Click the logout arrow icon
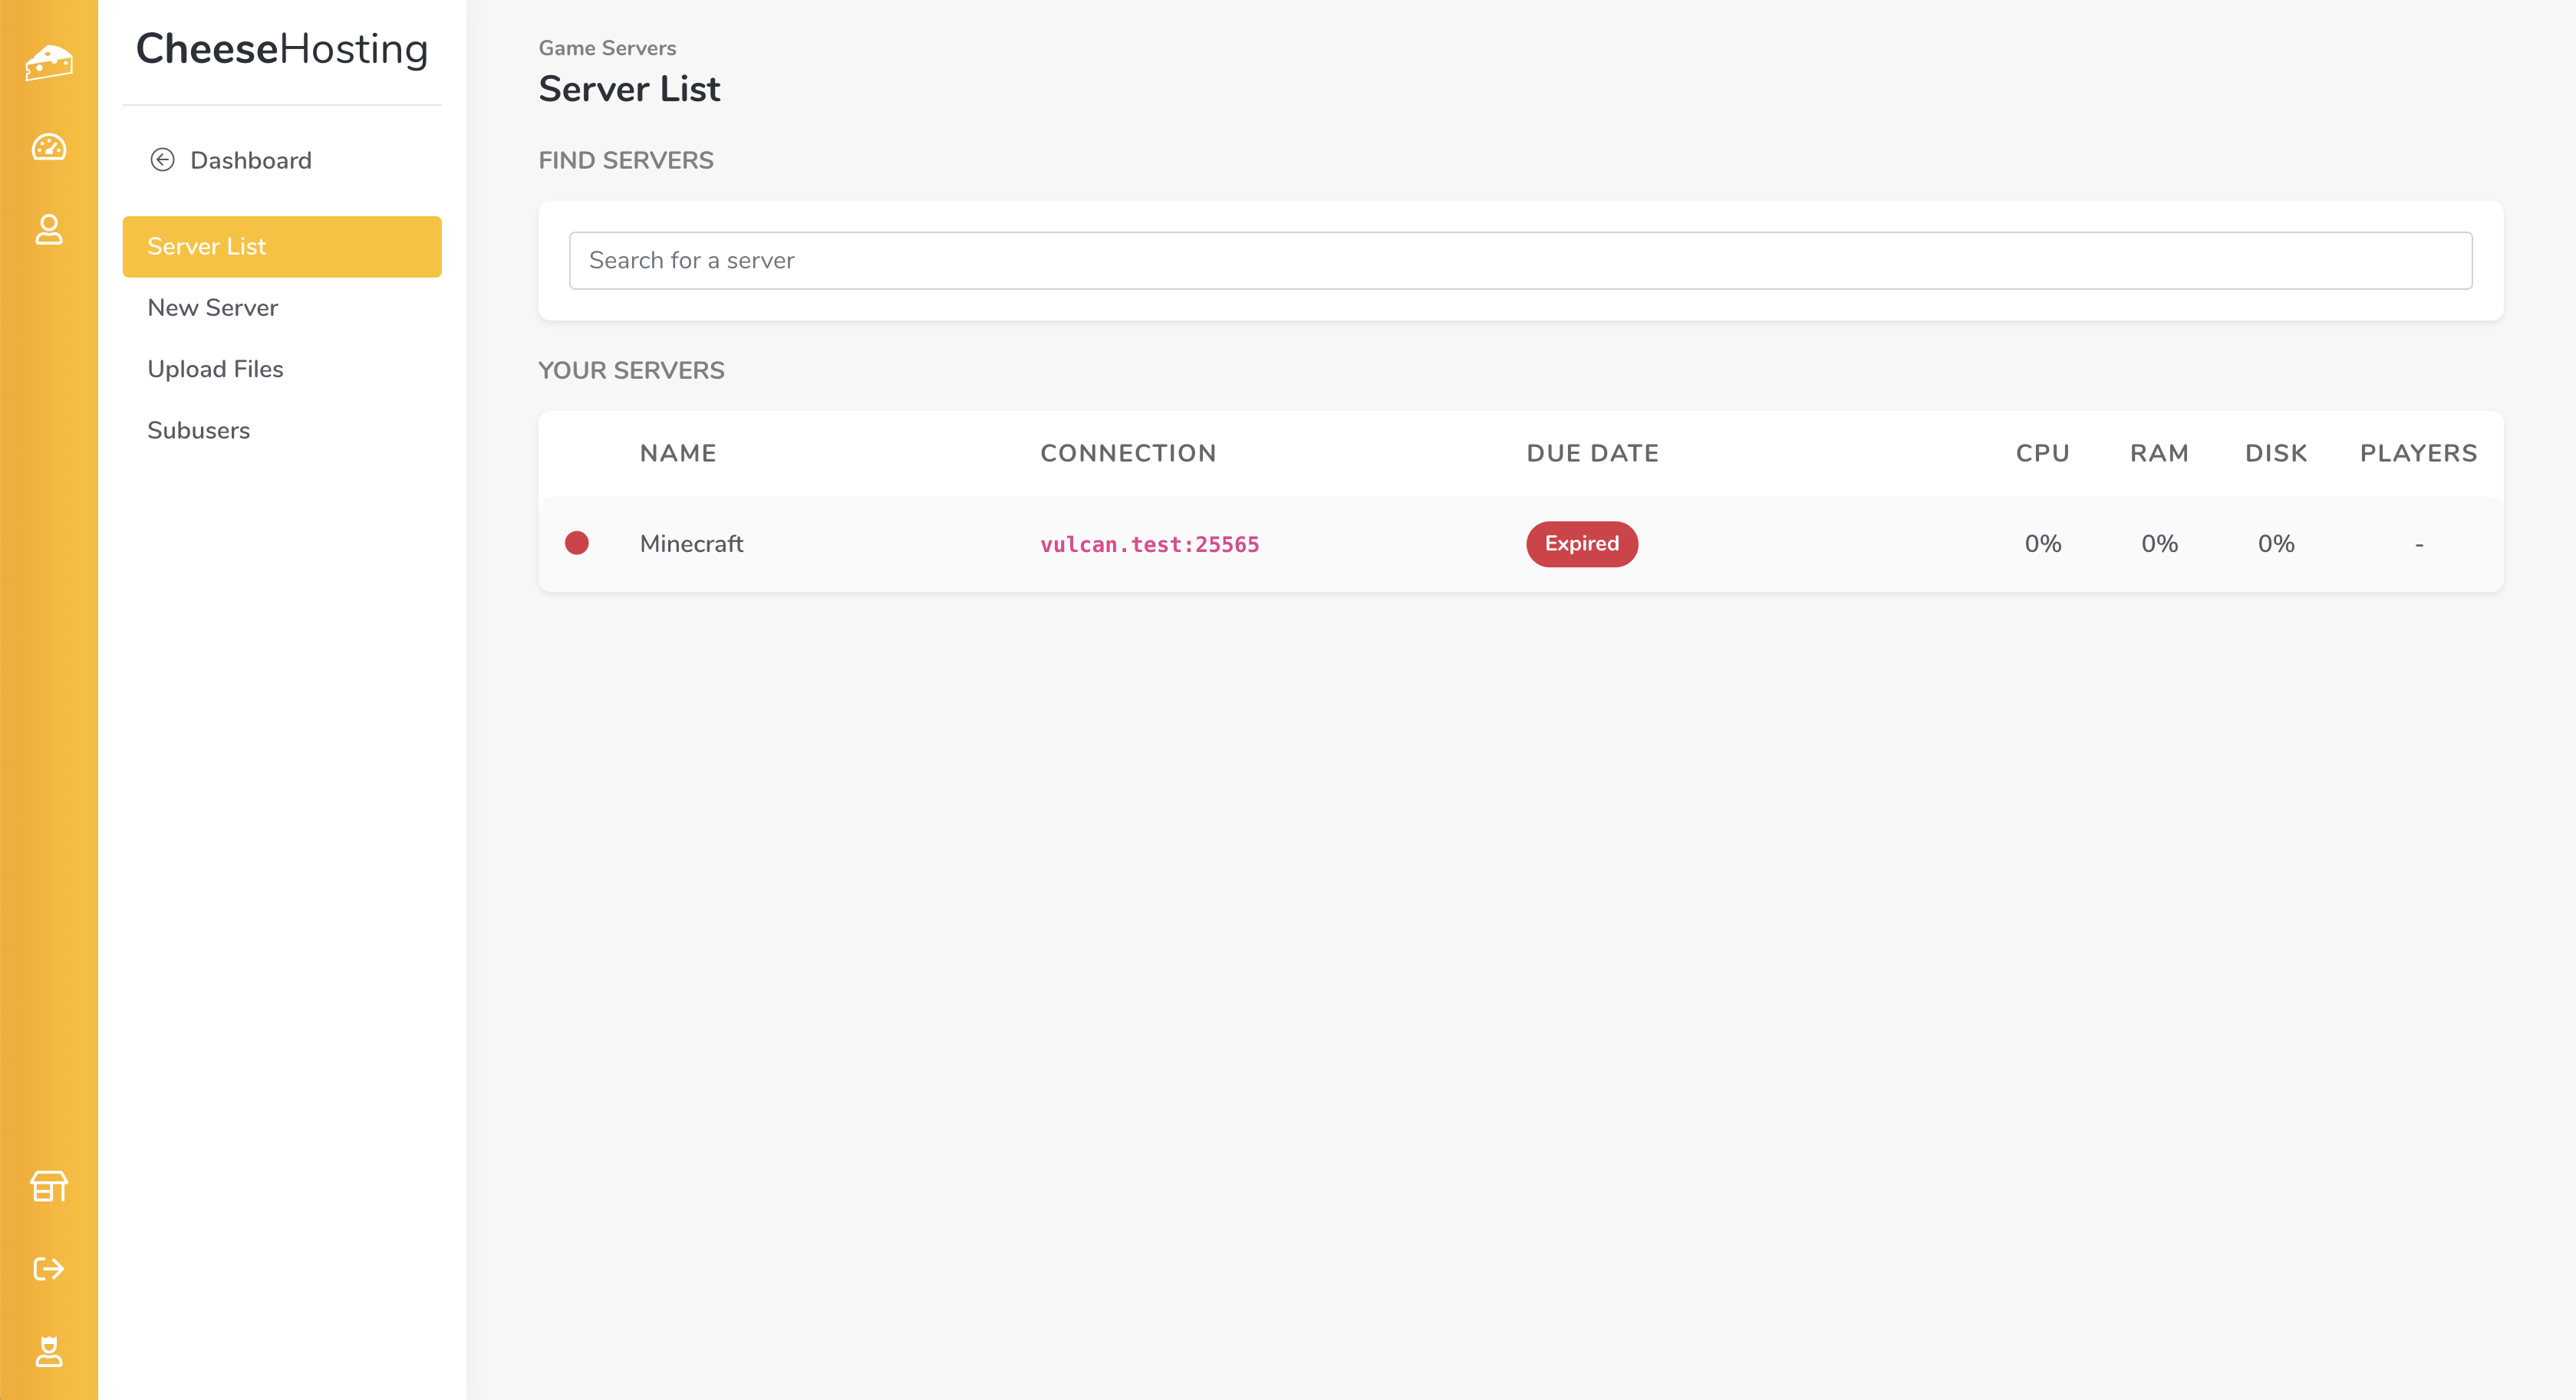Image resolution: width=2576 pixels, height=1400 pixels. [x=48, y=1269]
